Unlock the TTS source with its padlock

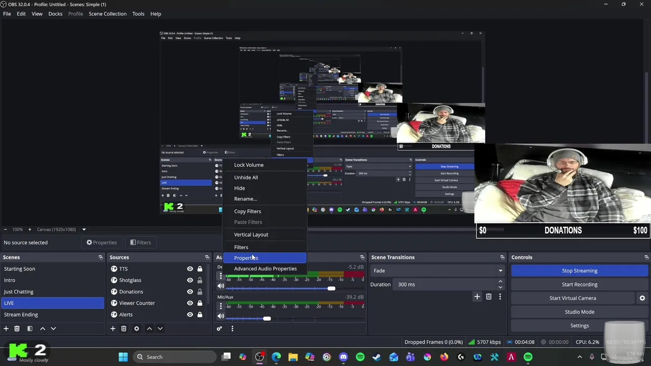[x=200, y=269]
